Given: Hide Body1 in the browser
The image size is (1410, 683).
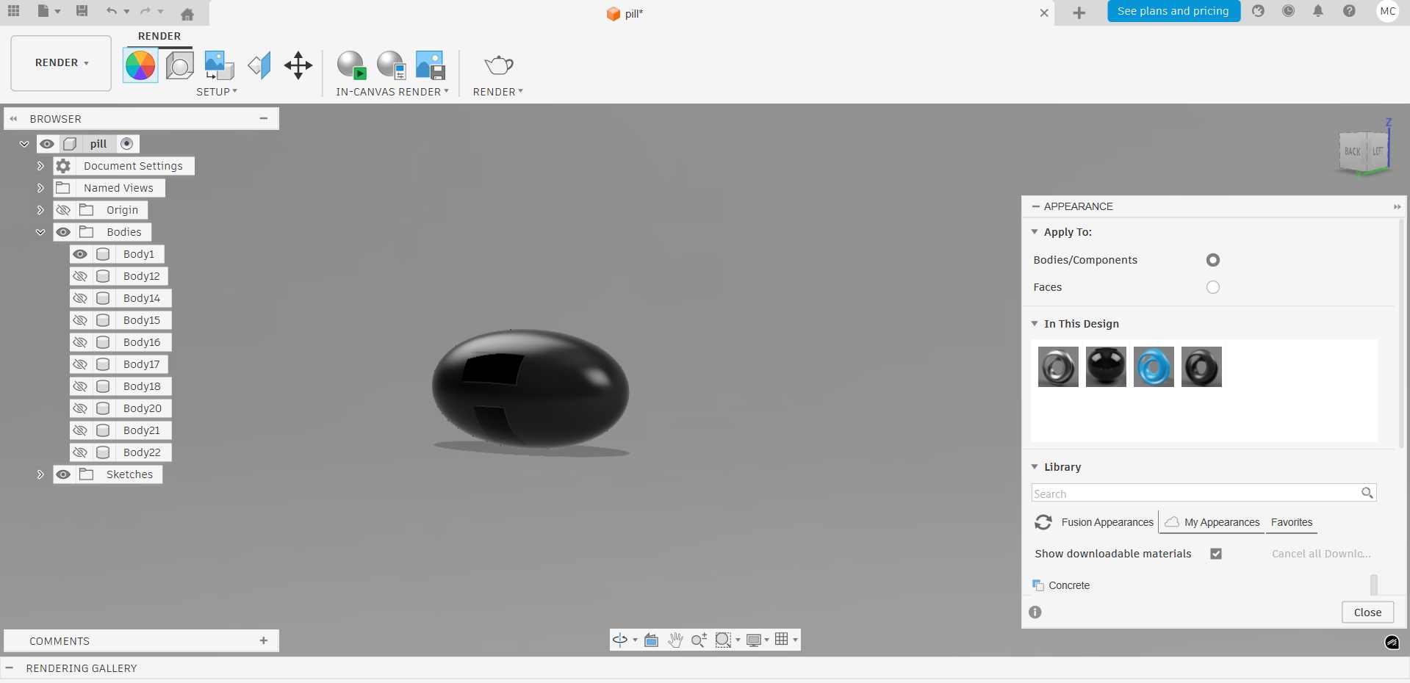Looking at the screenshot, I should pos(80,254).
